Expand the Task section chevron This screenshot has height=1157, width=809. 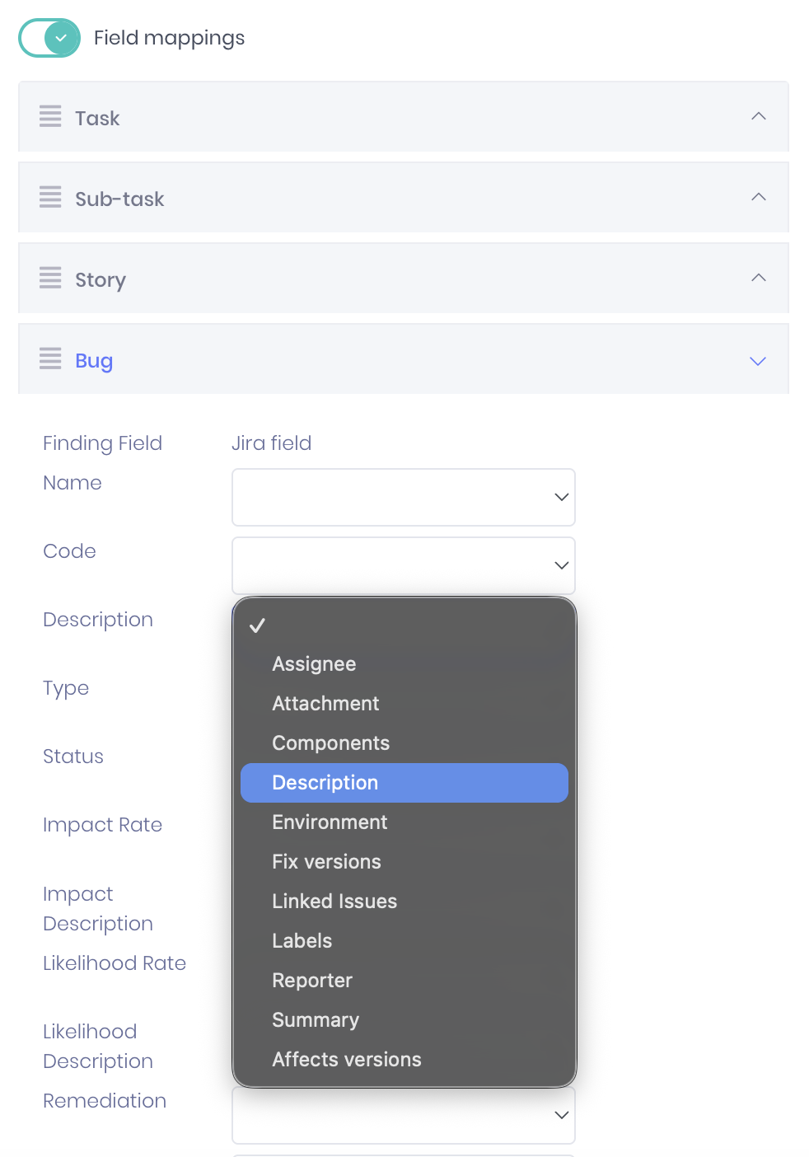tap(759, 116)
